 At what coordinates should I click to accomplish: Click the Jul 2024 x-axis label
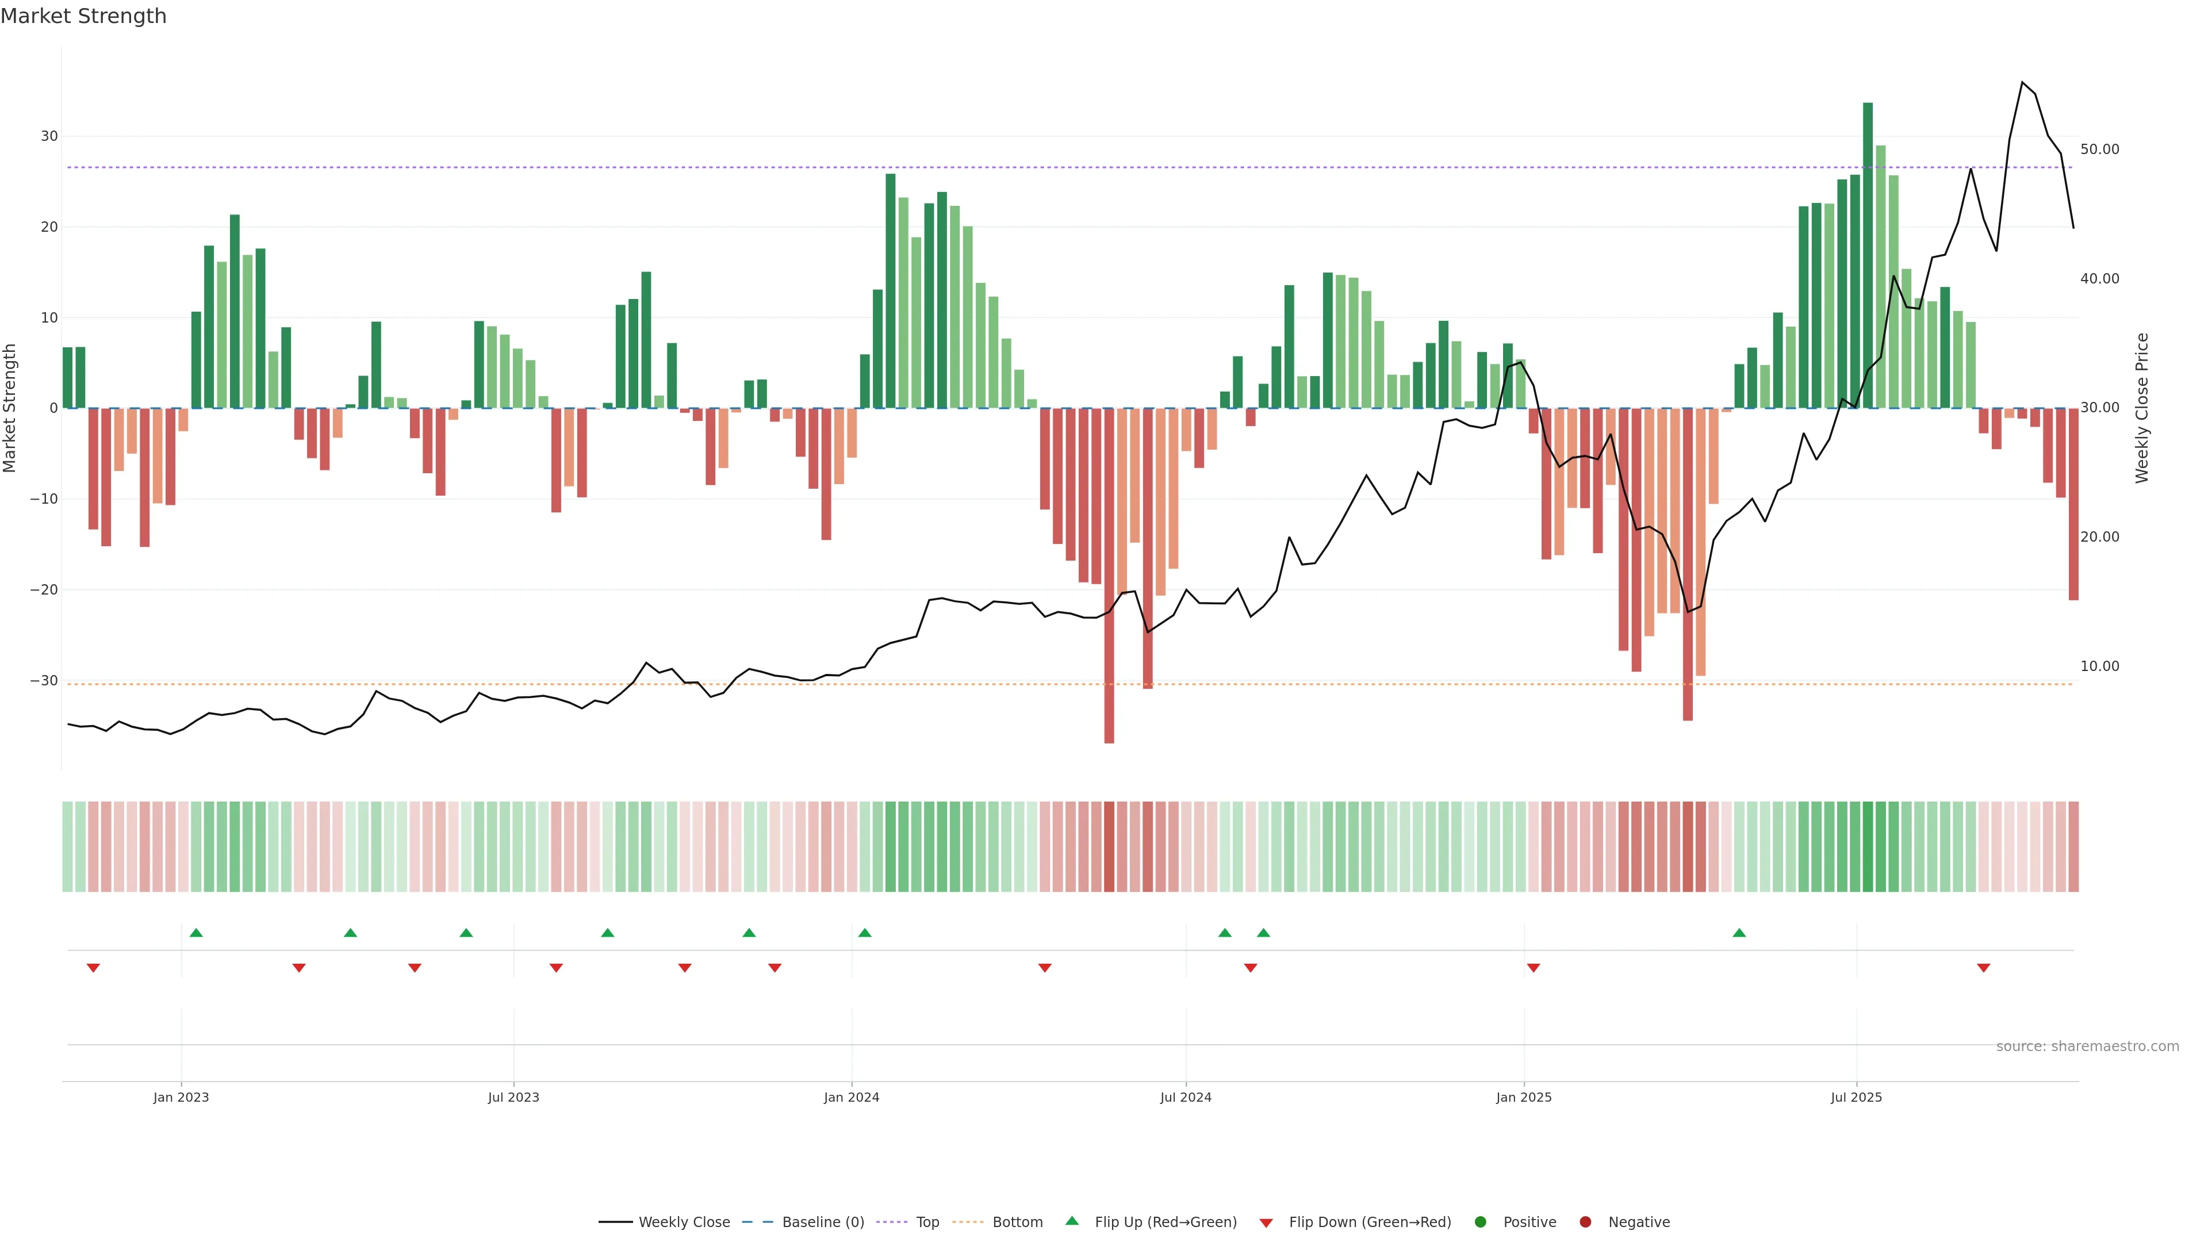(x=1186, y=1097)
